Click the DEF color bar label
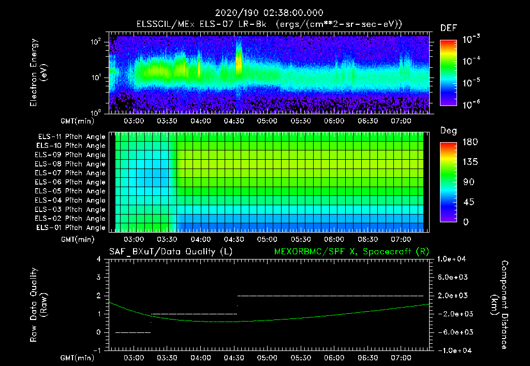The width and height of the screenshot is (530, 366). 449,28
